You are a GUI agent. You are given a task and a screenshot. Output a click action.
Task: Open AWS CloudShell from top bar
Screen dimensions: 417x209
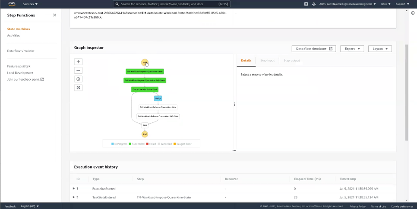click(x=306, y=4)
